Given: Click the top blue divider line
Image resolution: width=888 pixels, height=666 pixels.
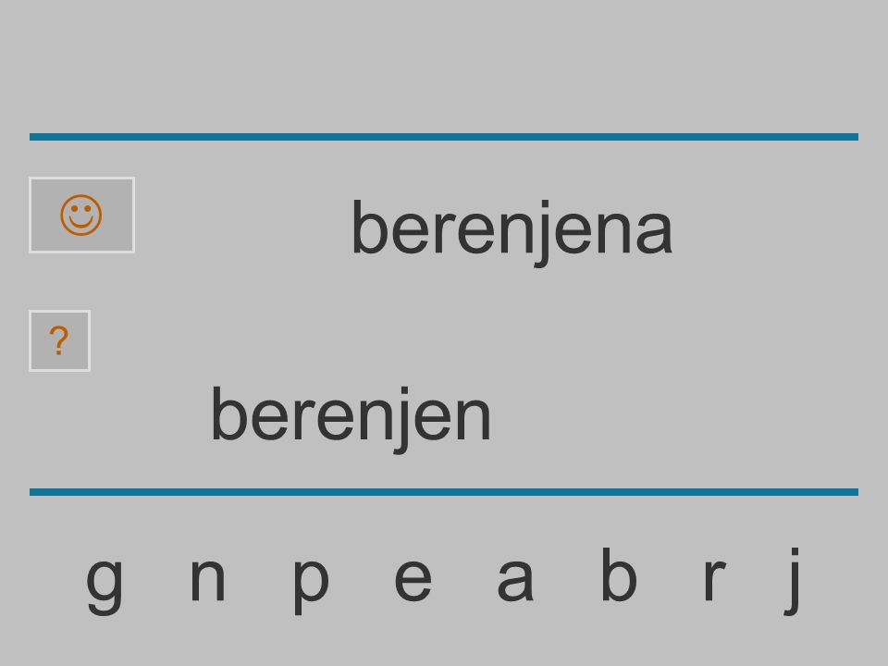Looking at the screenshot, I should [444, 137].
